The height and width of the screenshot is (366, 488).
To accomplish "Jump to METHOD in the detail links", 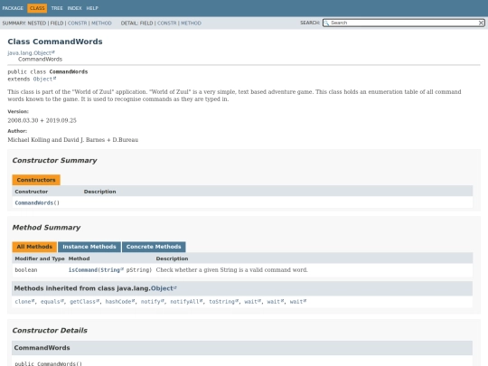I will tap(191, 23).
